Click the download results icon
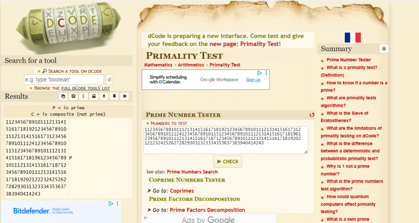 tap(104, 96)
